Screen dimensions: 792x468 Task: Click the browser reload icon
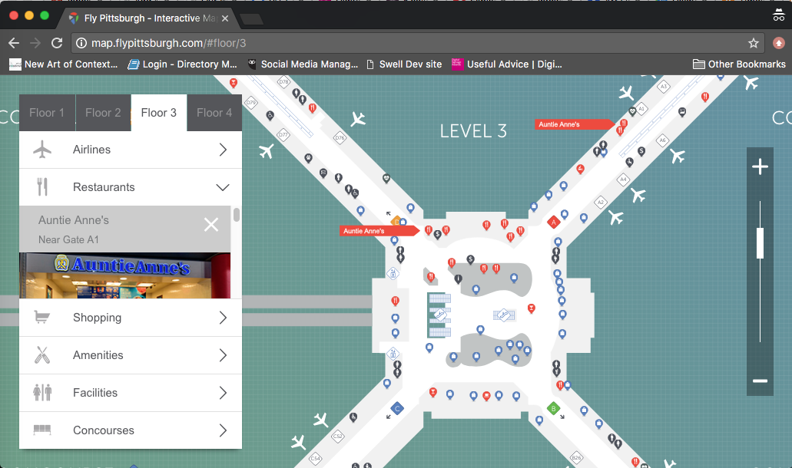point(57,43)
